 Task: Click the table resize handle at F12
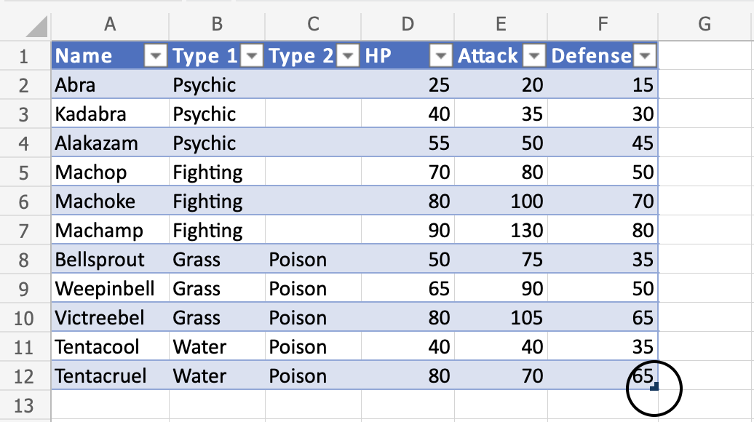654,387
